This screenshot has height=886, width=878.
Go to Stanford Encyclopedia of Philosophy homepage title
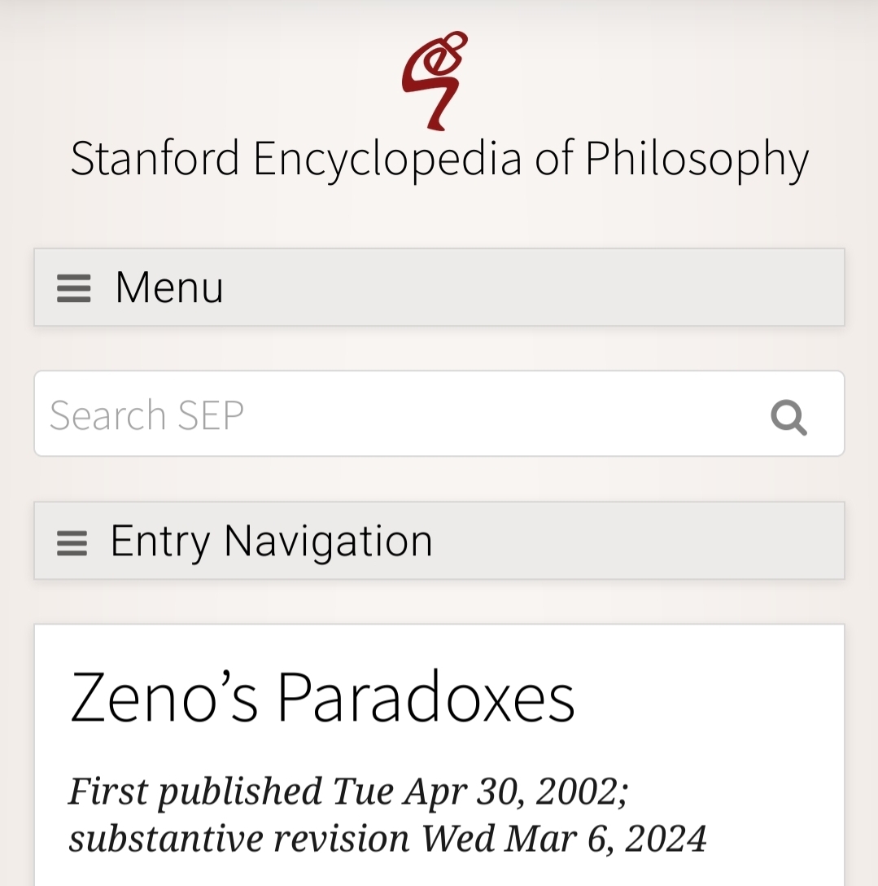click(439, 158)
